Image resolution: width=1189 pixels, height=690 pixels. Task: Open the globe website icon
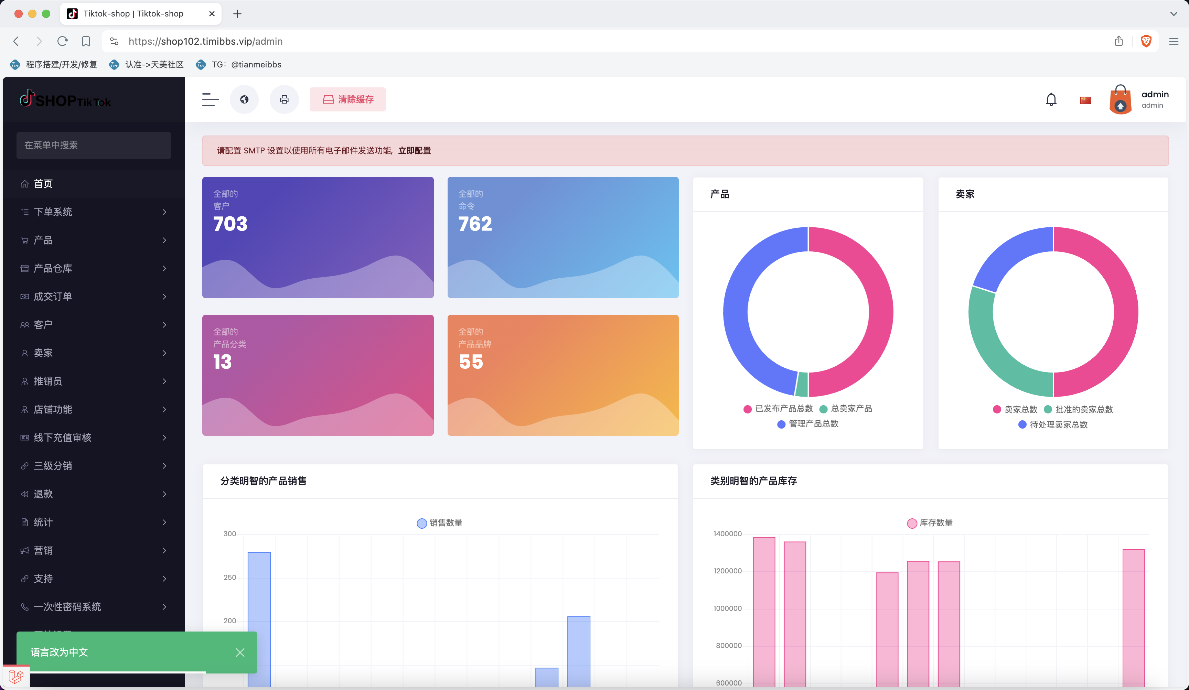[x=244, y=99]
